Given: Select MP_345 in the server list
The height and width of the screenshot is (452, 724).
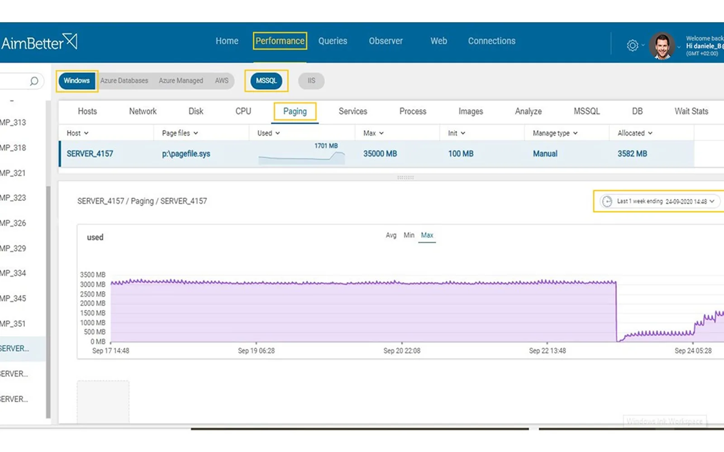Looking at the screenshot, I should pyautogui.click(x=13, y=298).
